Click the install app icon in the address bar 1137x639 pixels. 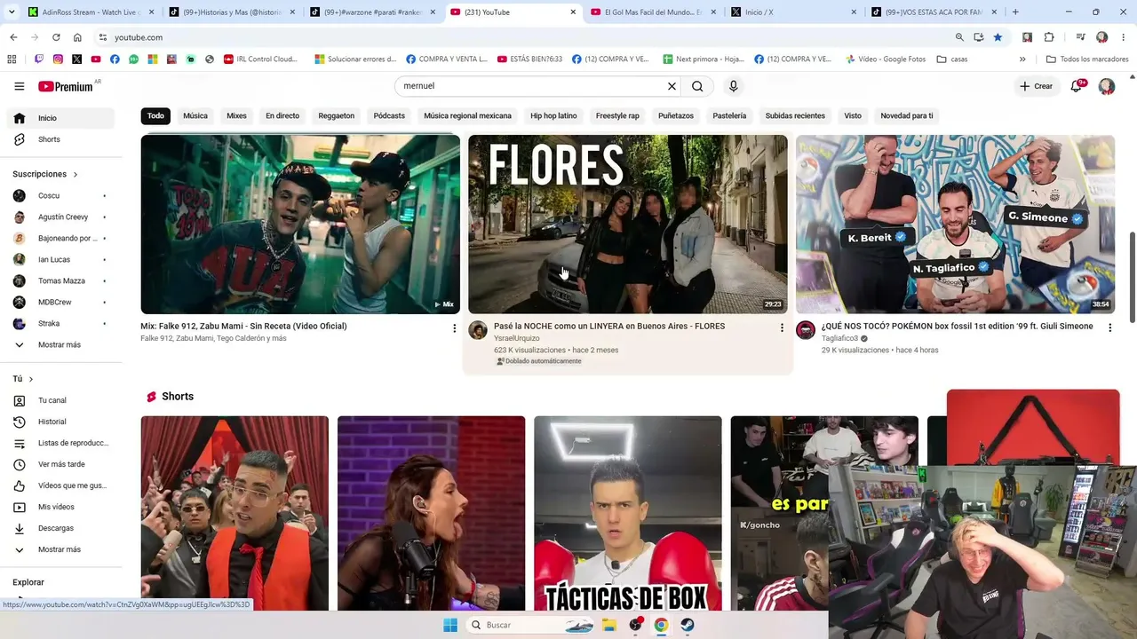(978, 37)
